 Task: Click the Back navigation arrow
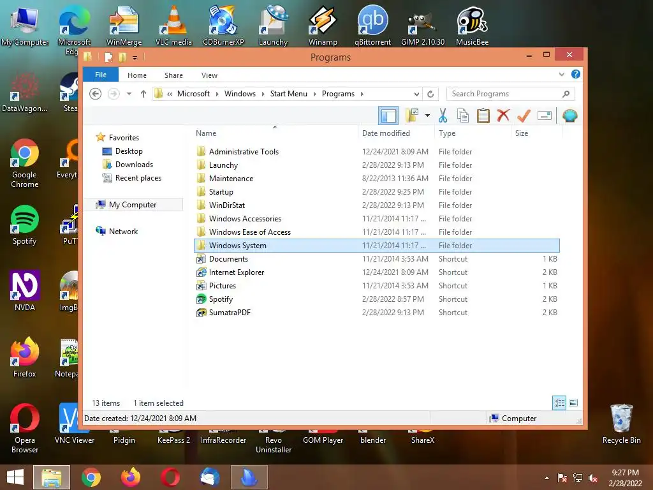click(96, 94)
